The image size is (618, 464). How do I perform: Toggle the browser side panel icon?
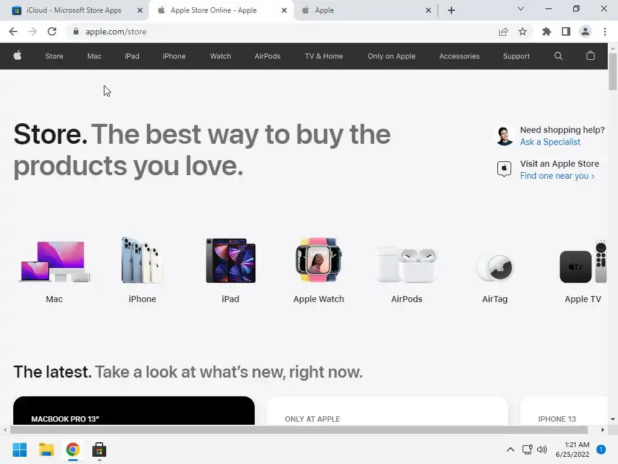point(566,31)
